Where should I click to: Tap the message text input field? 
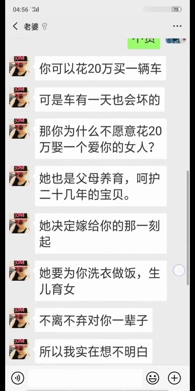(x=85, y=378)
